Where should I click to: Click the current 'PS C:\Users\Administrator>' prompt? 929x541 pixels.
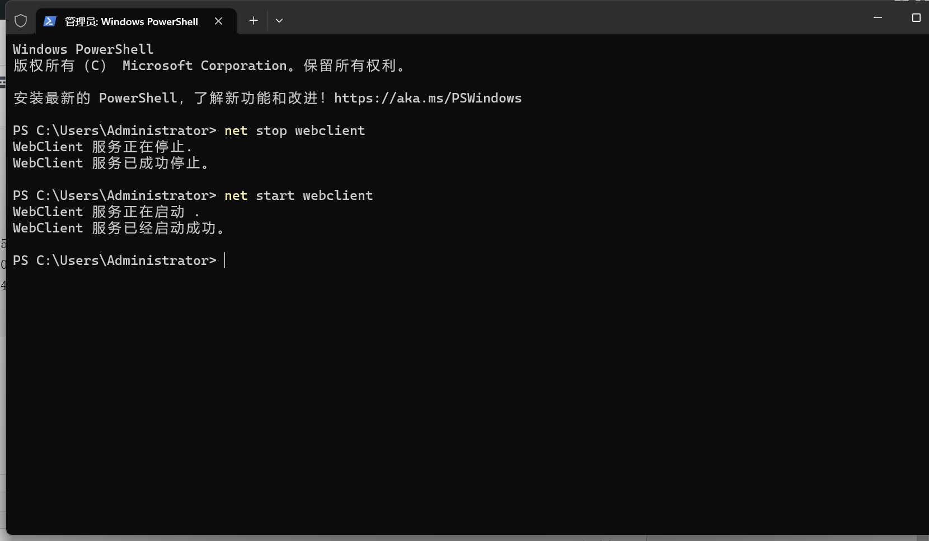(x=114, y=260)
